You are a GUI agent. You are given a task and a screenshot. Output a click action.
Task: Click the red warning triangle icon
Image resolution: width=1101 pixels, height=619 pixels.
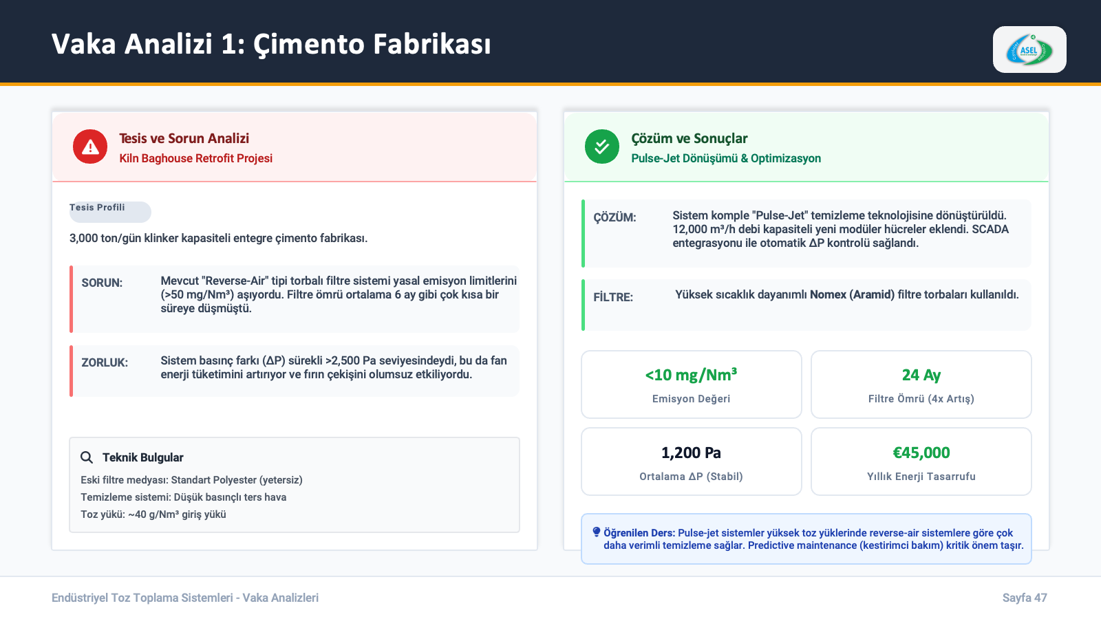tap(90, 147)
